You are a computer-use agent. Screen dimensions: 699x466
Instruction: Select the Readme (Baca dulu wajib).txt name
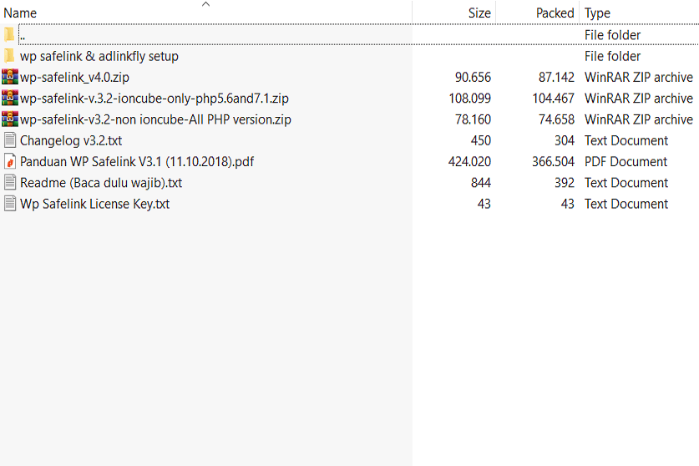click(x=101, y=182)
